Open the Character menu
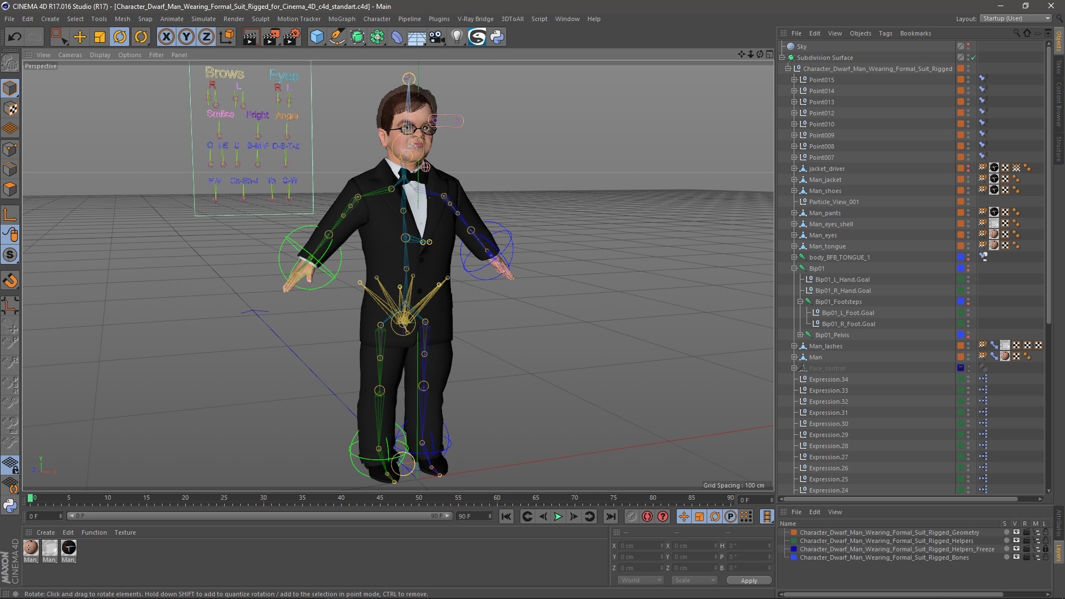The height and width of the screenshot is (599, 1065). coord(377,19)
